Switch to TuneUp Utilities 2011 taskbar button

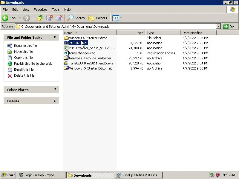[139, 175]
